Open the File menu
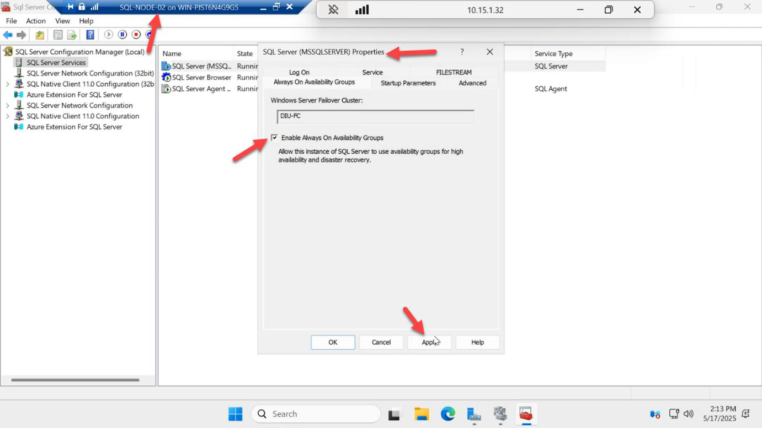 click(12, 21)
